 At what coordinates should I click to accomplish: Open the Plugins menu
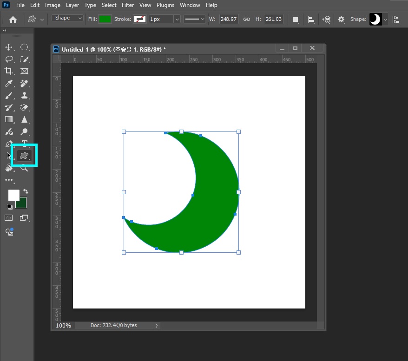(165, 5)
